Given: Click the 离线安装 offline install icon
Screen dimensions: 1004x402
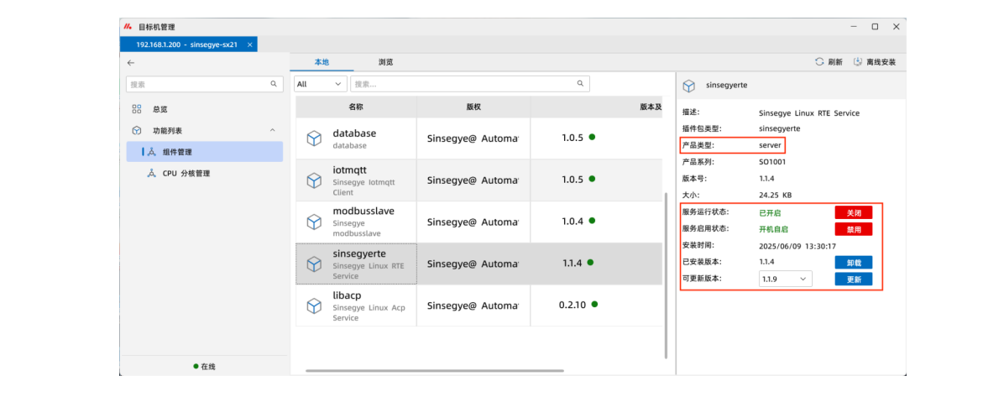Looking at the screenshot, I should coord(858,62).
